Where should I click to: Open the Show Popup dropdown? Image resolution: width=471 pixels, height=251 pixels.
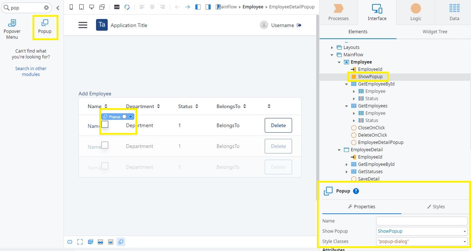(x=464, y=231)
